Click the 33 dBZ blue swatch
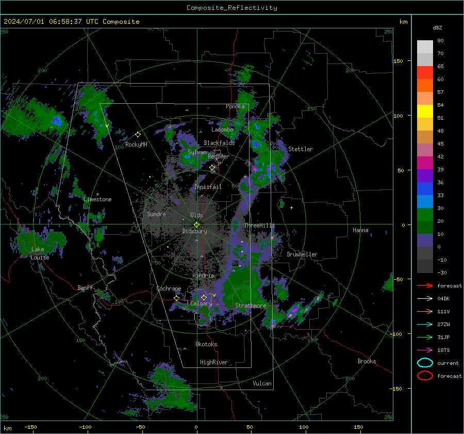The height and width of the screenshot is (434, 464). (425, 188)
